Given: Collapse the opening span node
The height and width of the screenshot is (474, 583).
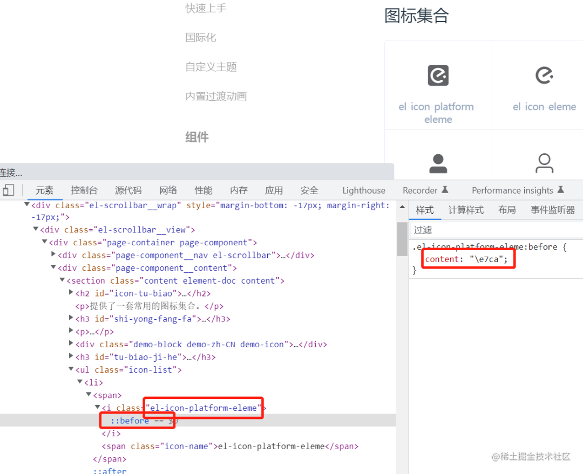Looking at the screenshot, I should point(89,395).
